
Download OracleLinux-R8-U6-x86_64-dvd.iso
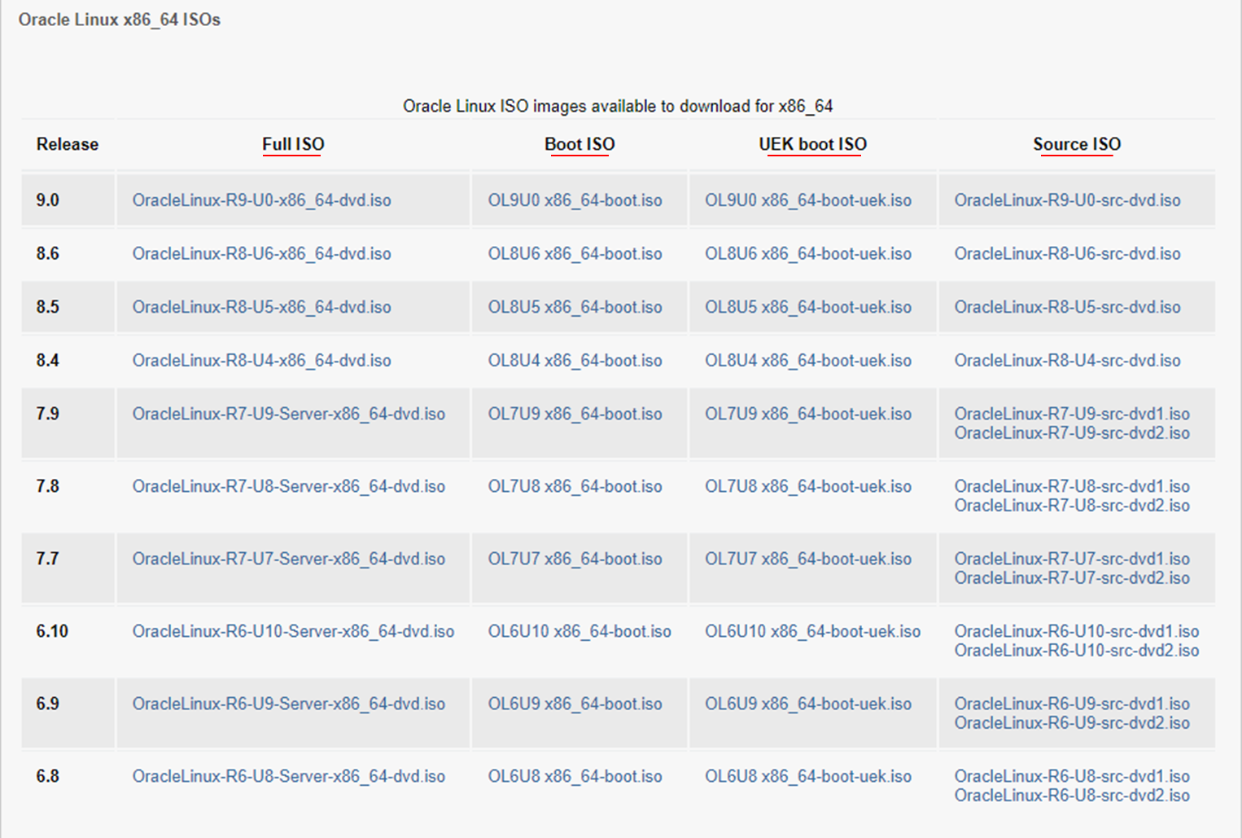pos(261,254)
